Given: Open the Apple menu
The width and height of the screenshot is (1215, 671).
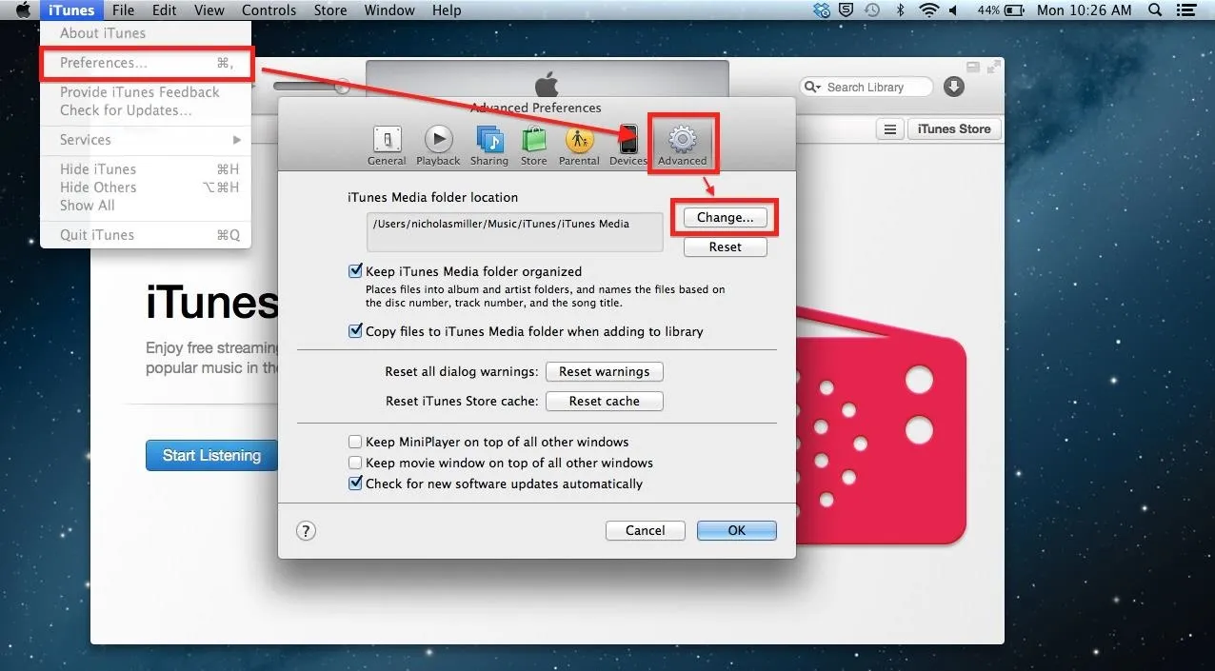Looking at the screenshot, I should (x=24, y=10).
